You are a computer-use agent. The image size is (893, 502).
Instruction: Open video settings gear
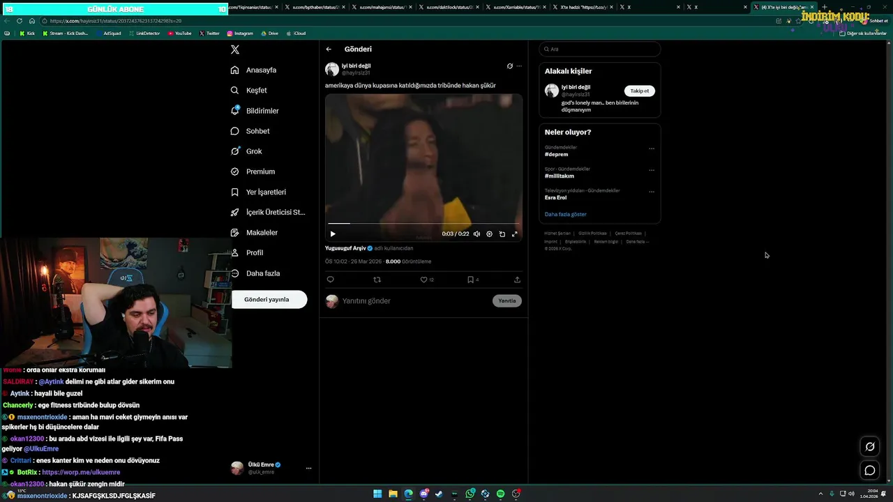coord(489,234)
